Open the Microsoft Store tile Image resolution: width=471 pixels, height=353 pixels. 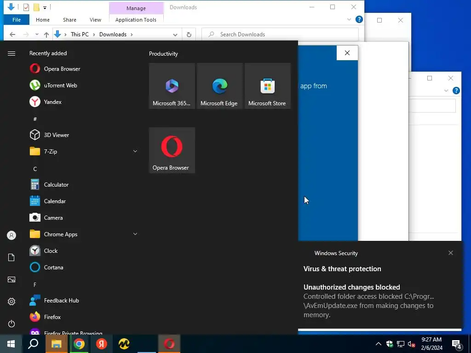pyautogui.click(x=267, y=86)
